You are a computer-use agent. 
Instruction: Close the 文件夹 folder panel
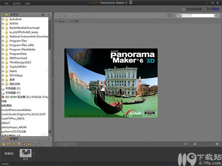pos(49,14)
